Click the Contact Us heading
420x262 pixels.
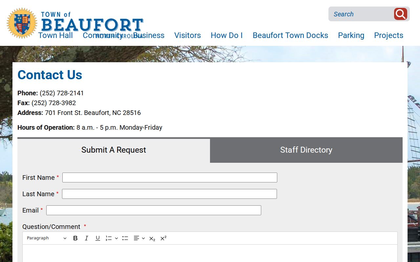click(x=50, y=75)
